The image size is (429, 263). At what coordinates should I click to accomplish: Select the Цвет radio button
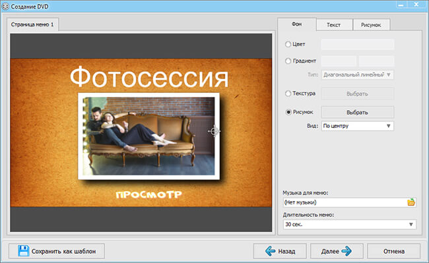288,44
